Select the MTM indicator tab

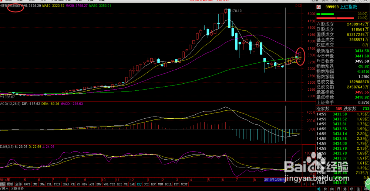[x=161, y=184]
